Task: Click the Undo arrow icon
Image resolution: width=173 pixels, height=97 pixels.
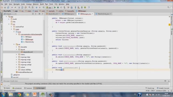Action: [x=12, y=8]
